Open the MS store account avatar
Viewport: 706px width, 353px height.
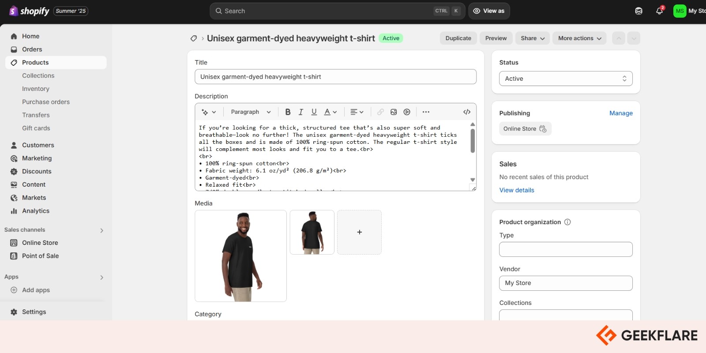pyautogui.click(x=680, y=11)
